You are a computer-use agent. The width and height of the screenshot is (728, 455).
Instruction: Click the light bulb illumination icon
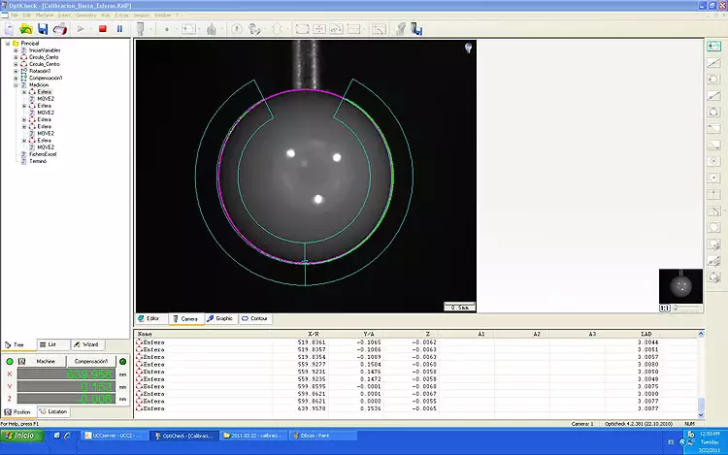pos(468,48)
